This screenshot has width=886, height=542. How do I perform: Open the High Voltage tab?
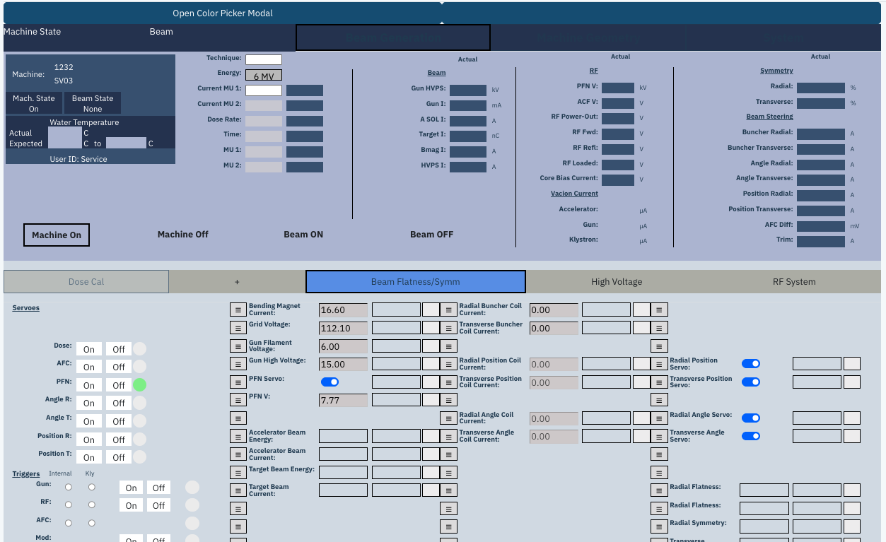(x=617, y=281)
